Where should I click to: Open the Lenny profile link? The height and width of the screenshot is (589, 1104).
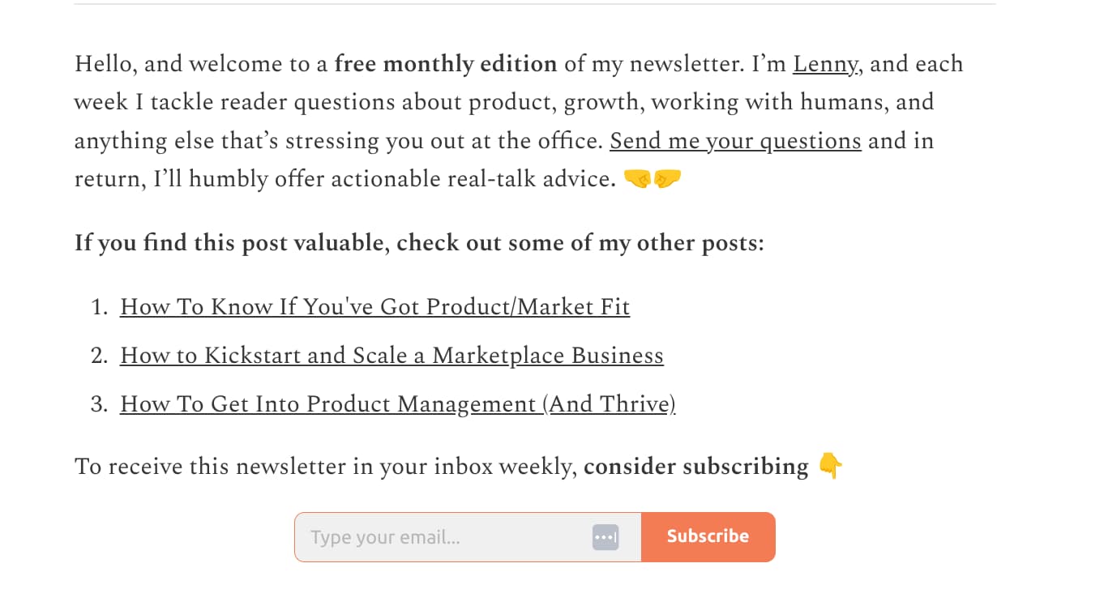tap(824, 63)
